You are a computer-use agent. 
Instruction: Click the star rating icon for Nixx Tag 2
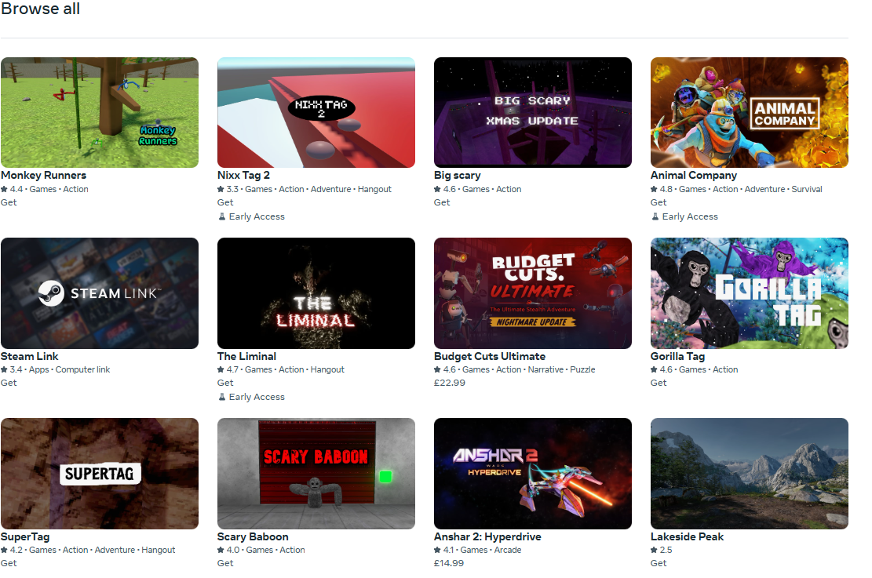pos(221,189)
